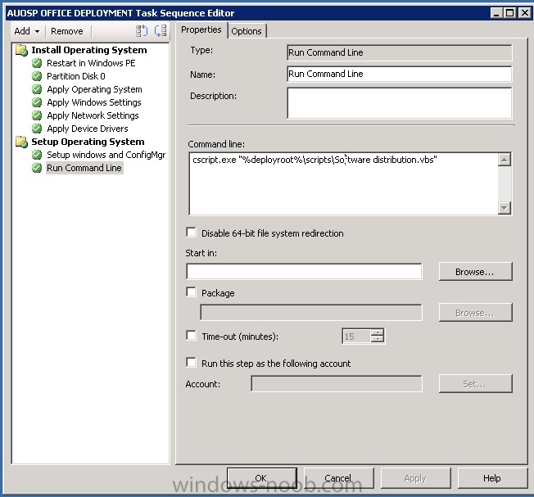Select the Restart in Windows PE step
This screenshot has height=497, width=534.
pos(91,63)
